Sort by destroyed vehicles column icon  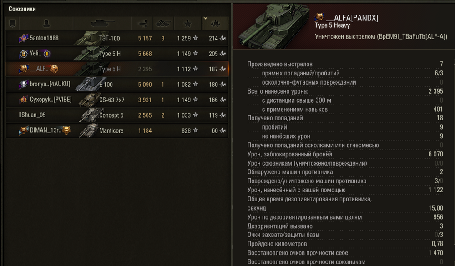pyautogui.click(x=163, y=24)
